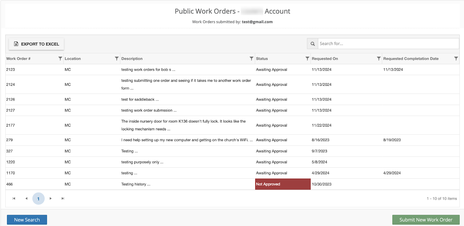Sort by the Status column header
464x226 pixels.
pyautogui.click(x=262, y=59)
